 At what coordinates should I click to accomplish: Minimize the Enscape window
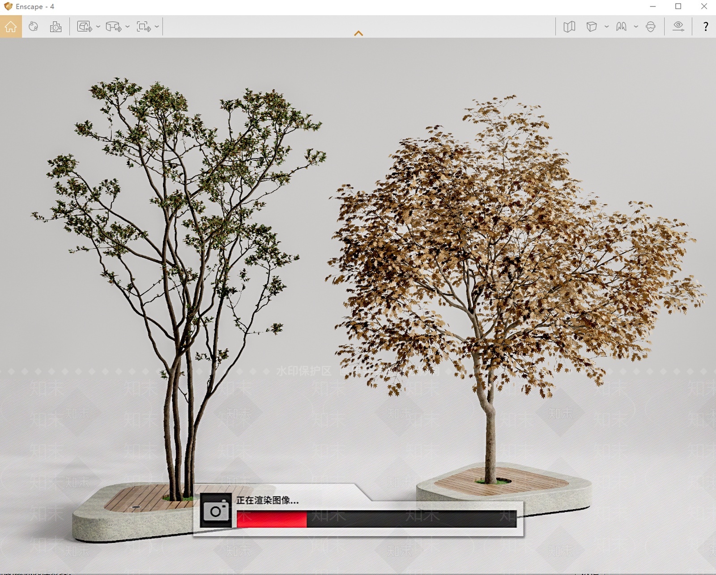coord(653,7)
